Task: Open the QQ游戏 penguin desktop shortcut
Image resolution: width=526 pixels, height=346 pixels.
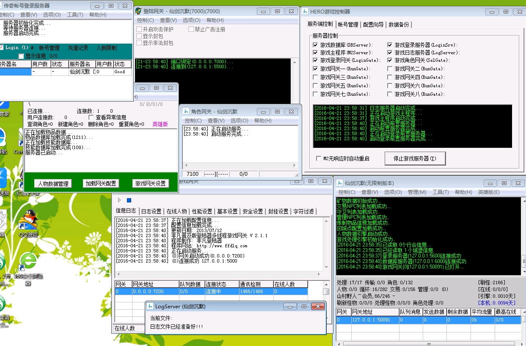Action: click(x=28, y=223)
